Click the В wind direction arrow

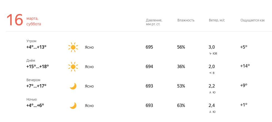[x=210, y=73]
